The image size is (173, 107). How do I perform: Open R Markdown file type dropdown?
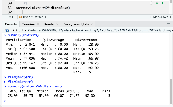(161, 17)
